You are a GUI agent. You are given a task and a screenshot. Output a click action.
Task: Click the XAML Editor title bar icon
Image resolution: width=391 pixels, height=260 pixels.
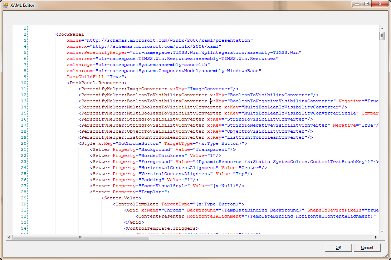click(5, 6)
